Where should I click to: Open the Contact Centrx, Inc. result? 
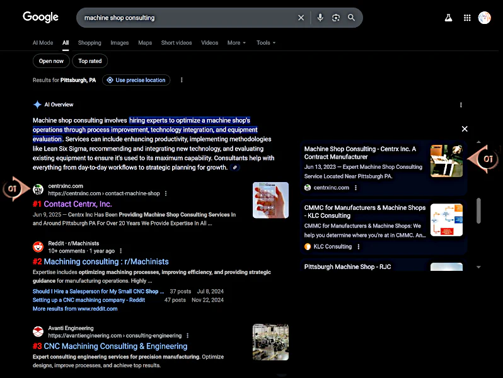78,204
